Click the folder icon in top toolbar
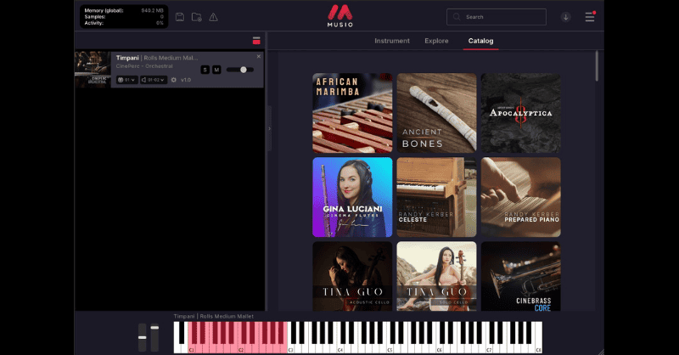 197,17
